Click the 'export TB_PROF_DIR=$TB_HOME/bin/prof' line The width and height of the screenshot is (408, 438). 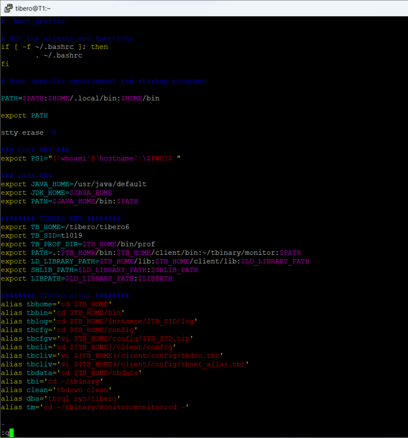[x=78, y=244]
